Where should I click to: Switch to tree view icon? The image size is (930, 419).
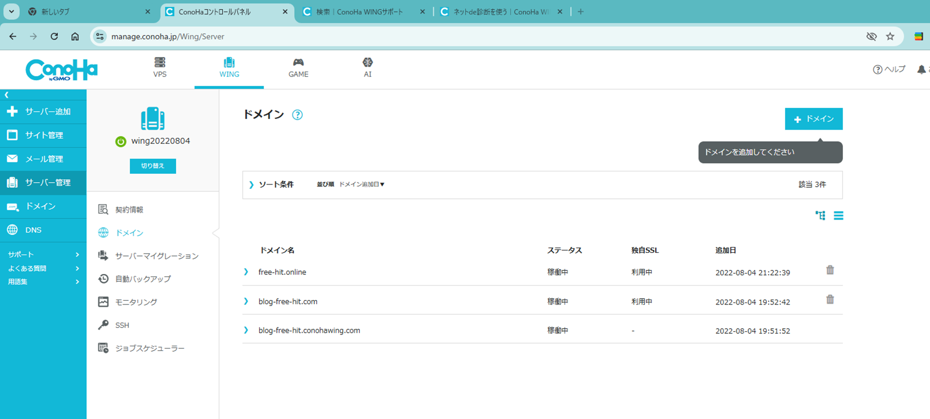[820, 215]
